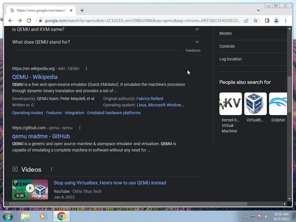Send Feedback on People also ask
The height and width of the screenshot is (222, 296).
193,51
